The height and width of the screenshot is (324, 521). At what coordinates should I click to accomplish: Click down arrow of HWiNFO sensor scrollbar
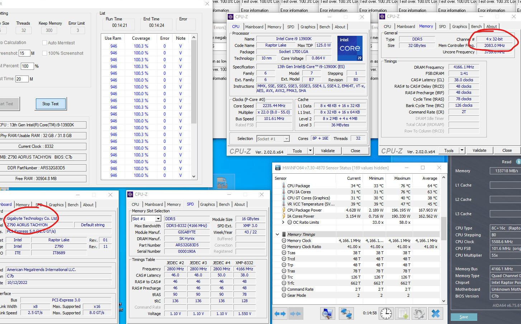pyautogui.click(x=444, y=301)
